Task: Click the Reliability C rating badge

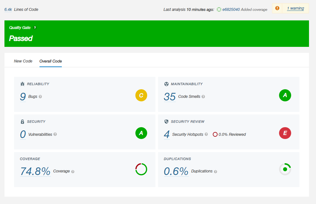Action: 141,95
